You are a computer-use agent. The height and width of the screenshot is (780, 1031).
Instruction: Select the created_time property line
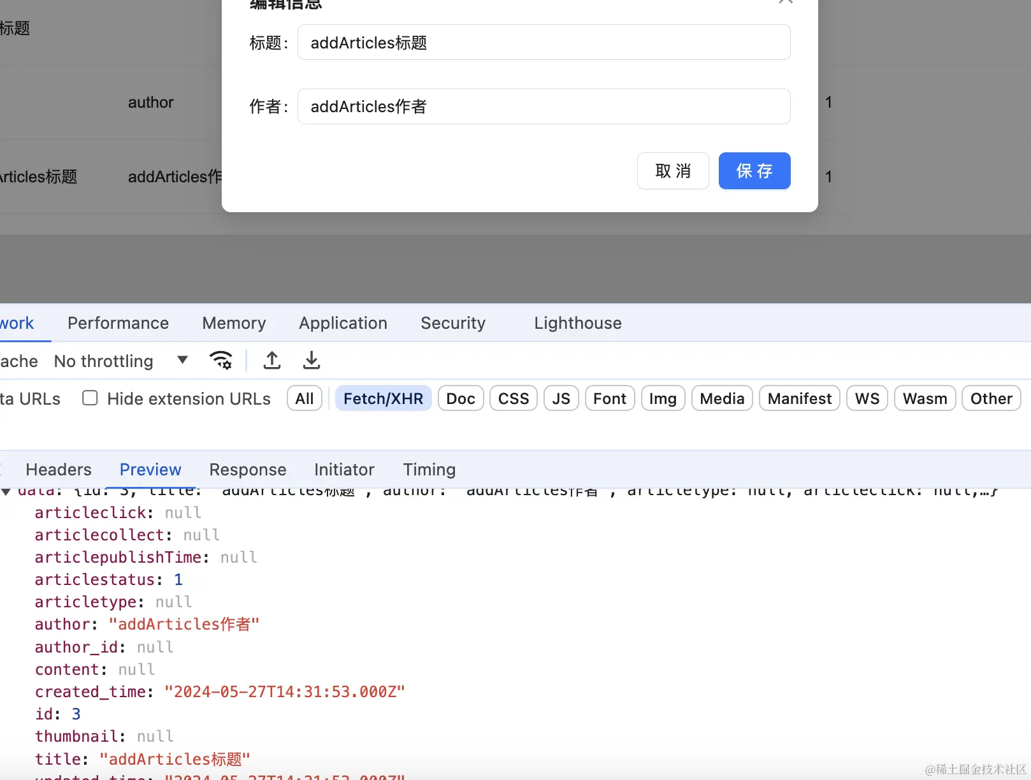[220, 691]
